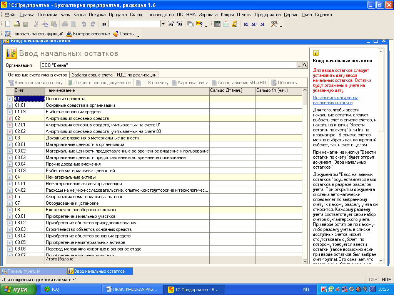This screenshot has height=295, width=394.
Task: Open the Calculator toolbar icon
Action: (217, 24)
